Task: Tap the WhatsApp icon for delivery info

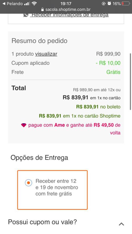Action: (26, 15)
